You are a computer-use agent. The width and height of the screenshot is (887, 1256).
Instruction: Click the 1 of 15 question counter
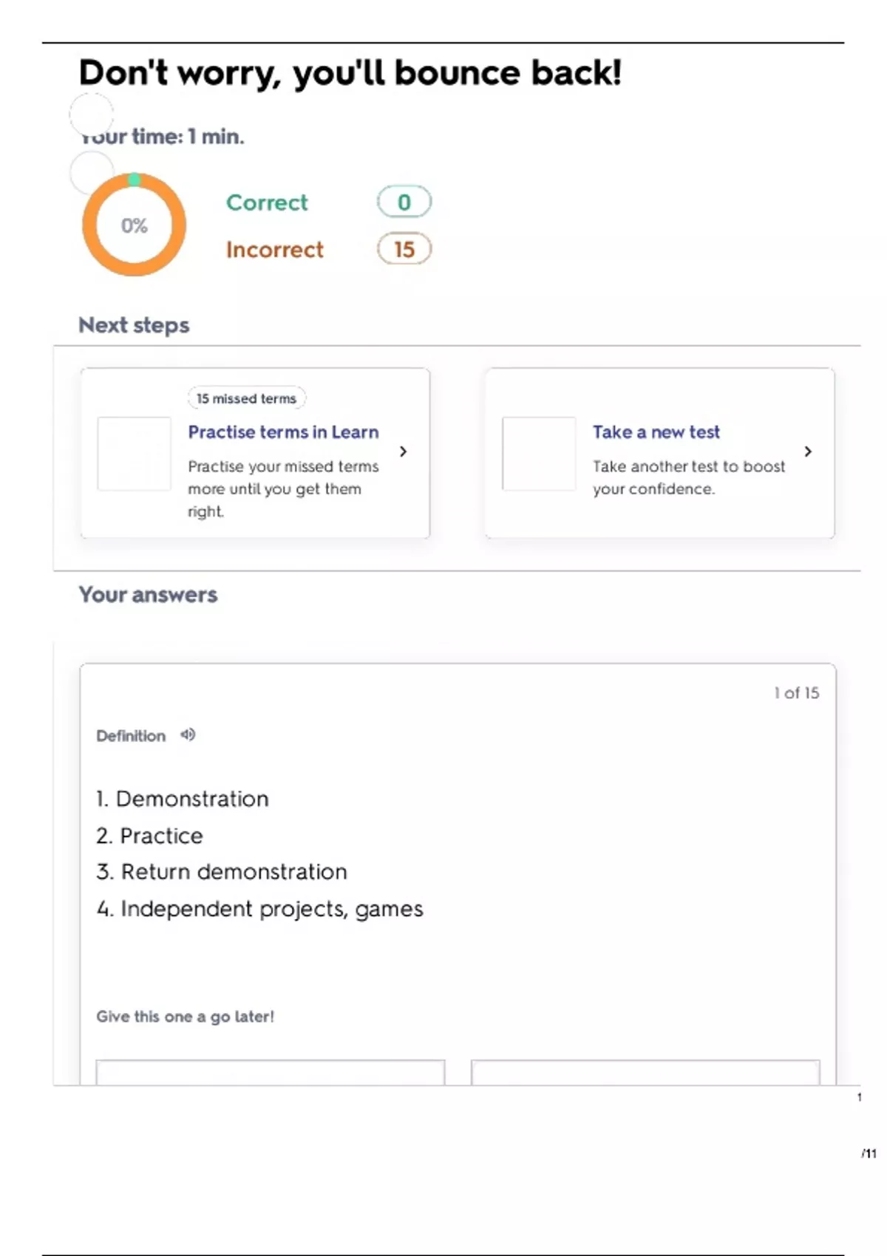(x=796, y=693)
